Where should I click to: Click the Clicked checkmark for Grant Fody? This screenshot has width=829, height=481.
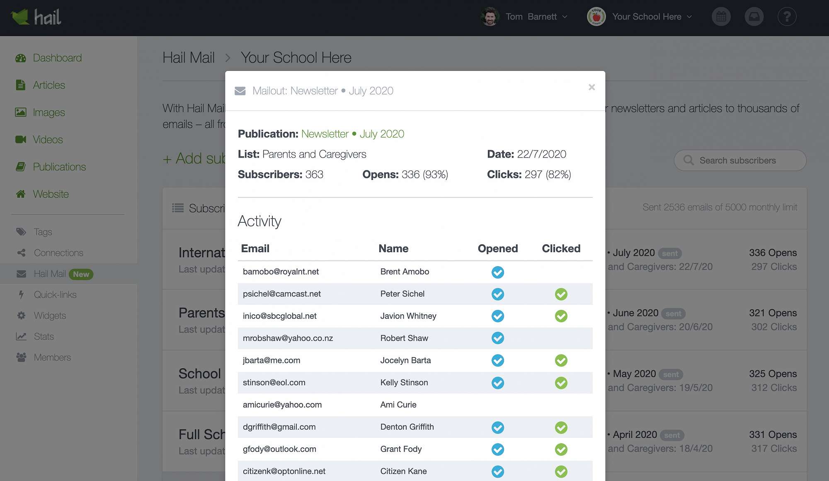coord(561,449)
